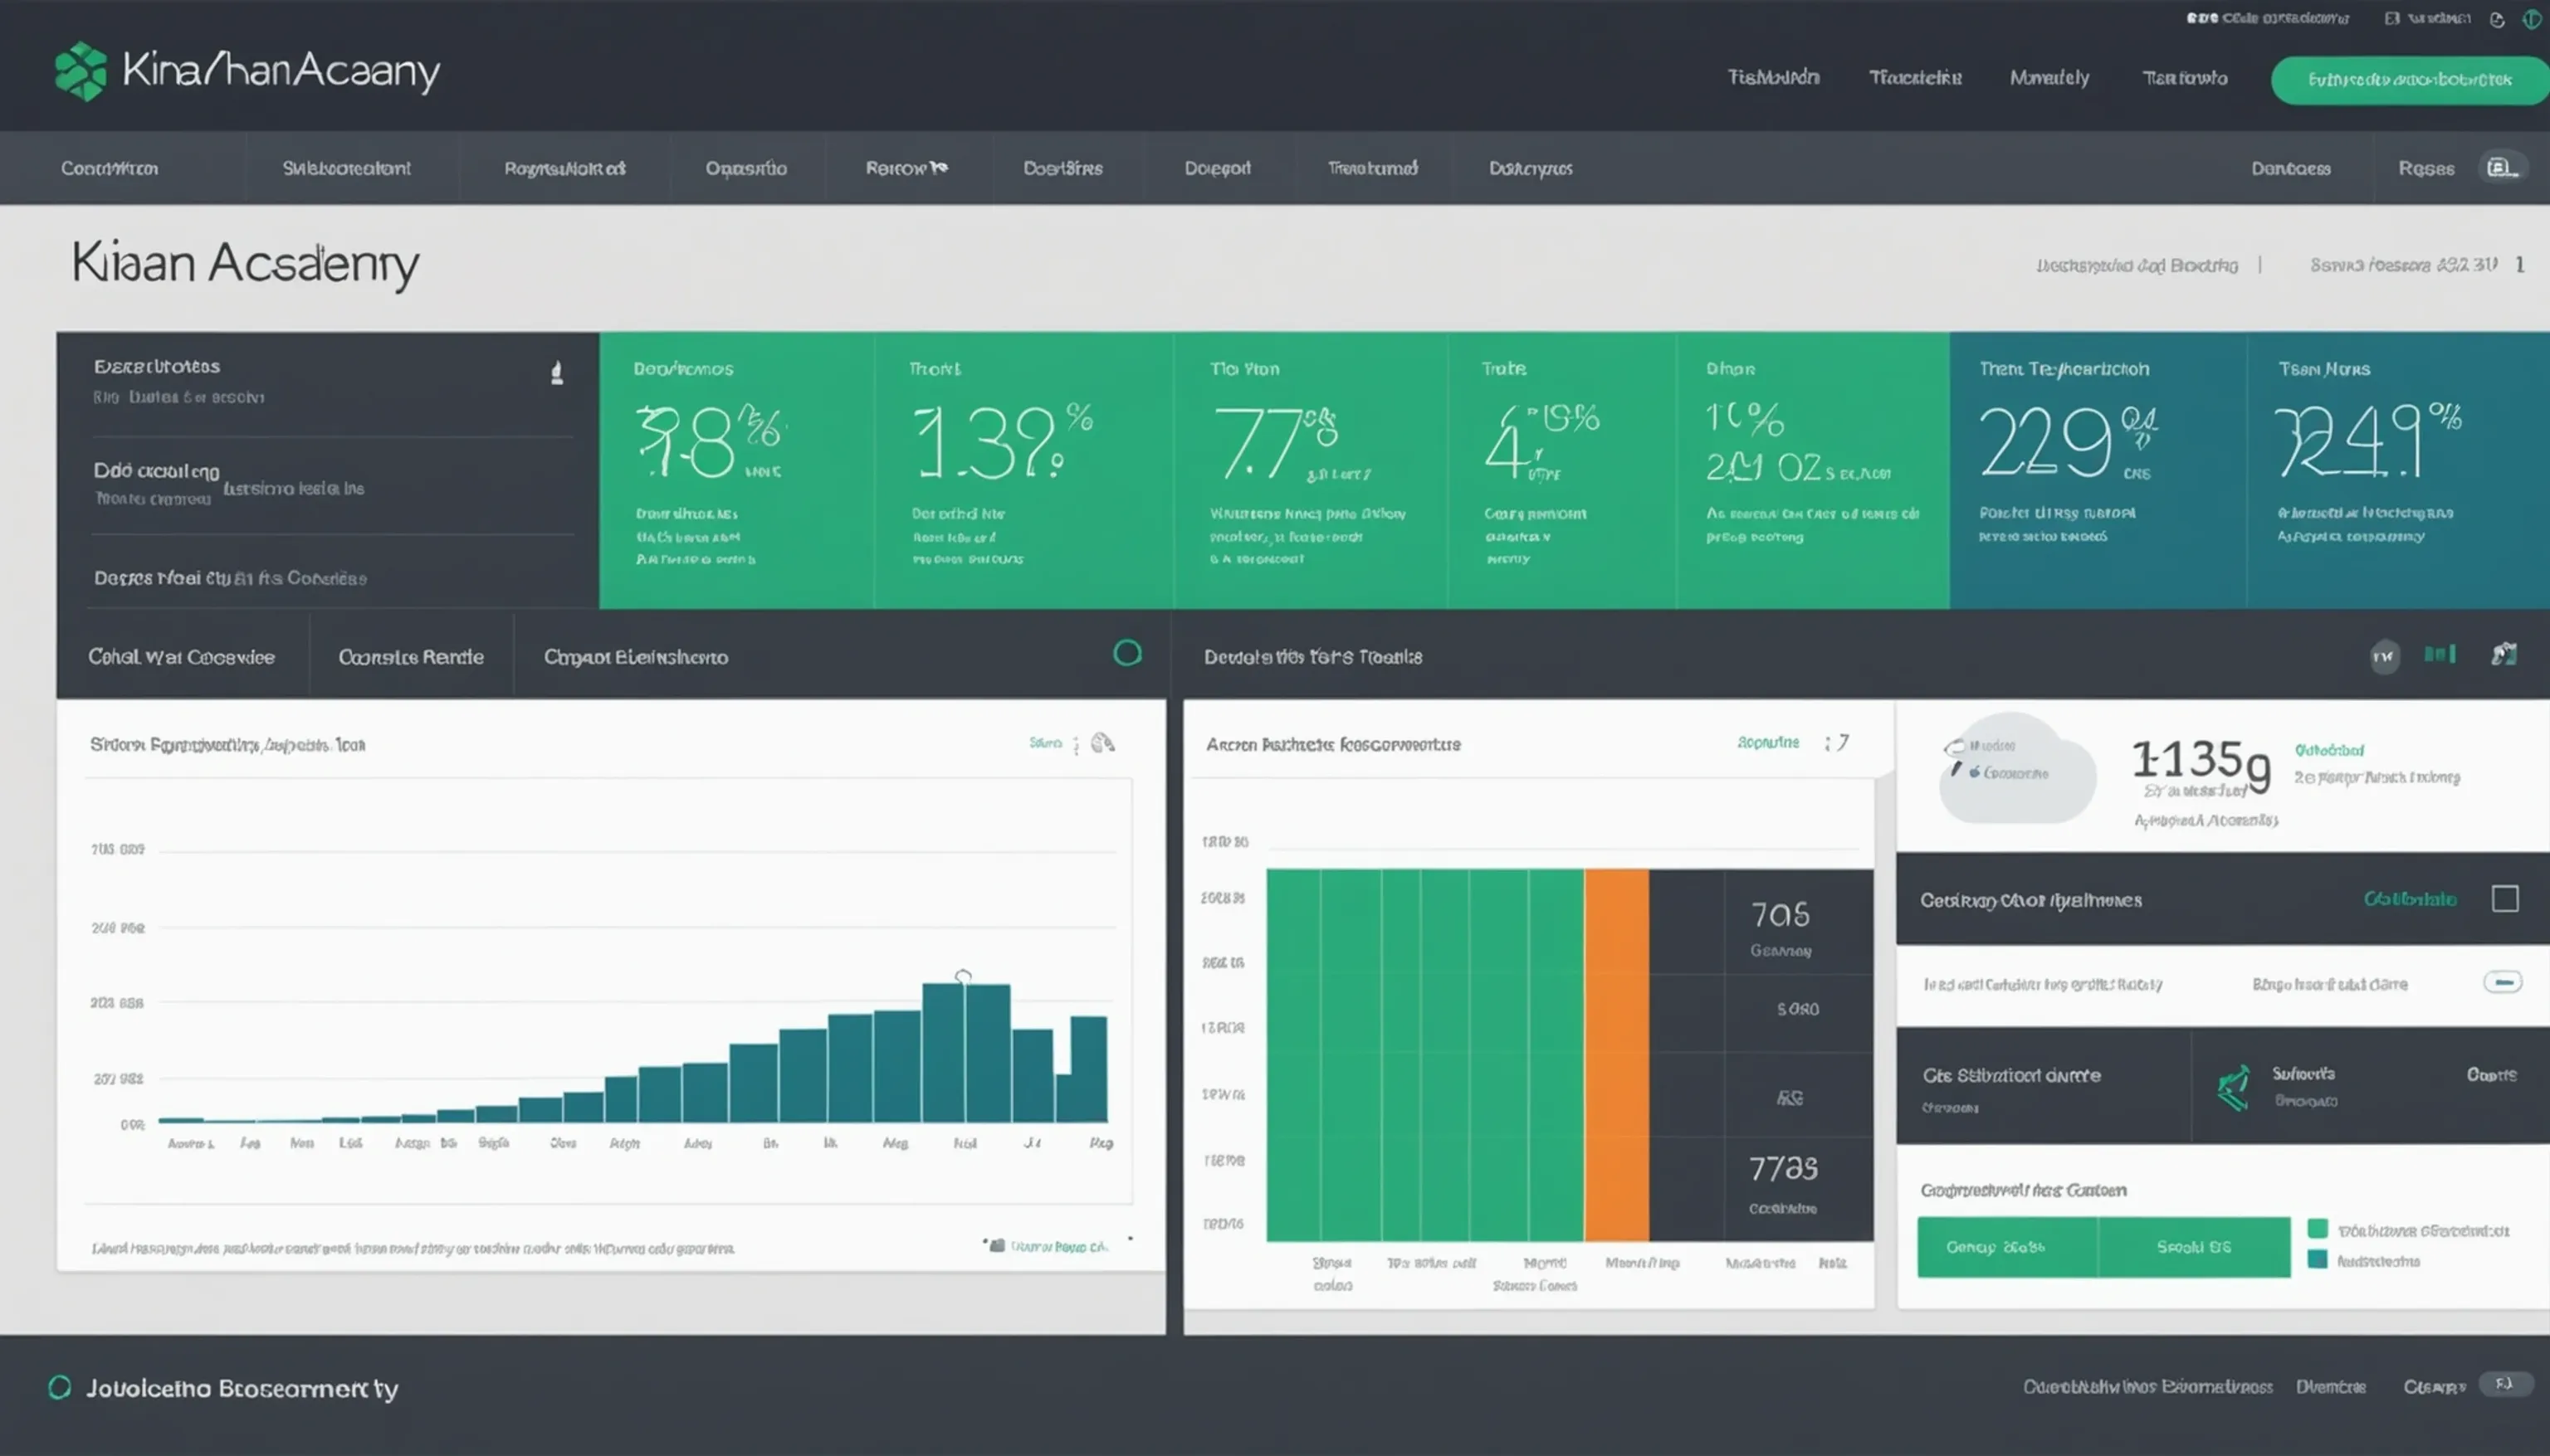Click the orange bar in the middle chart
Screen dimensions: 2550x1456
1615,1054
